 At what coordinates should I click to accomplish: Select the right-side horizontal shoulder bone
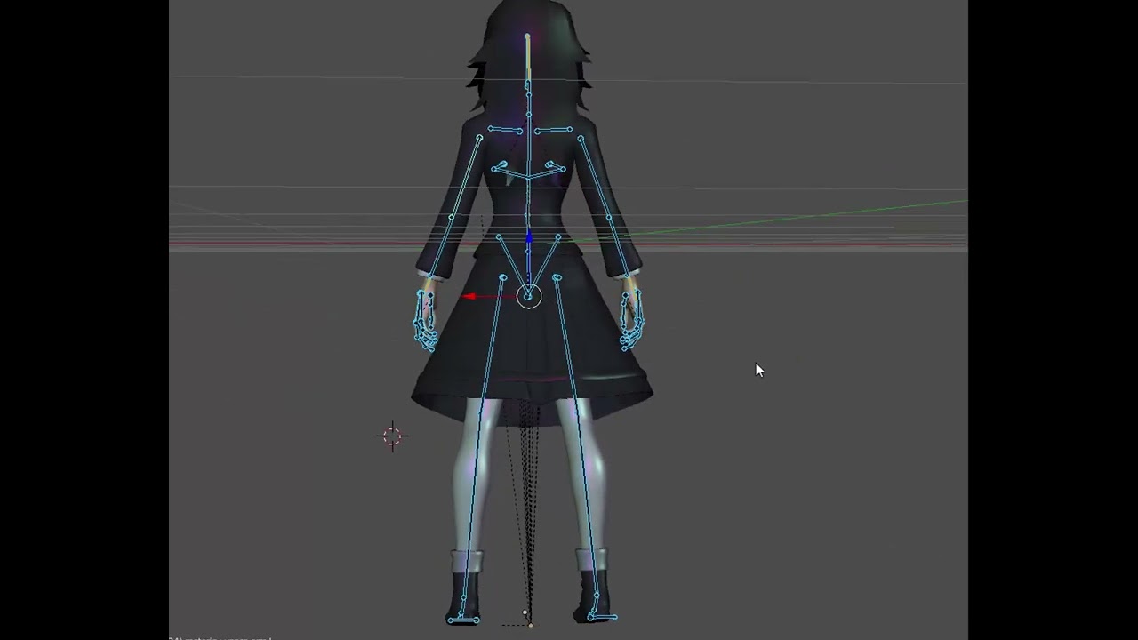(553, 131)
